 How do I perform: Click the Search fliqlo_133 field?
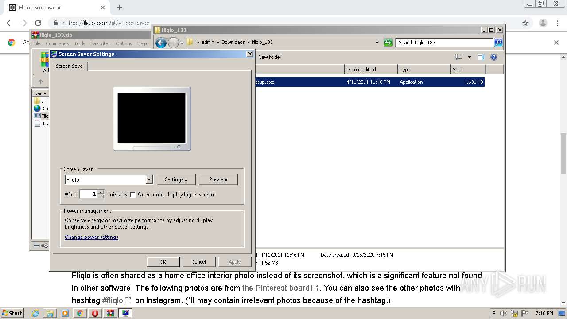pyautogui.click(x=444, y=43)
